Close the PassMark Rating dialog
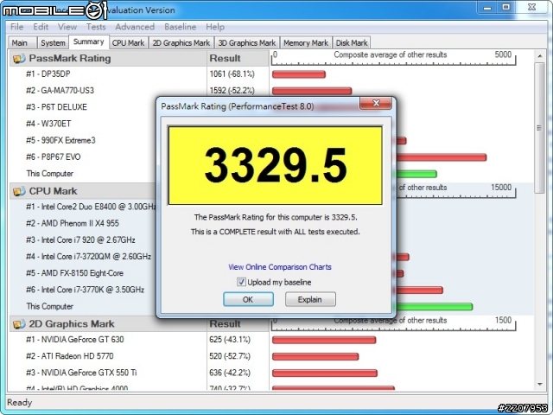Image resolution: width=553 pixels, height=415 pixels. click(x=376, y=103)
